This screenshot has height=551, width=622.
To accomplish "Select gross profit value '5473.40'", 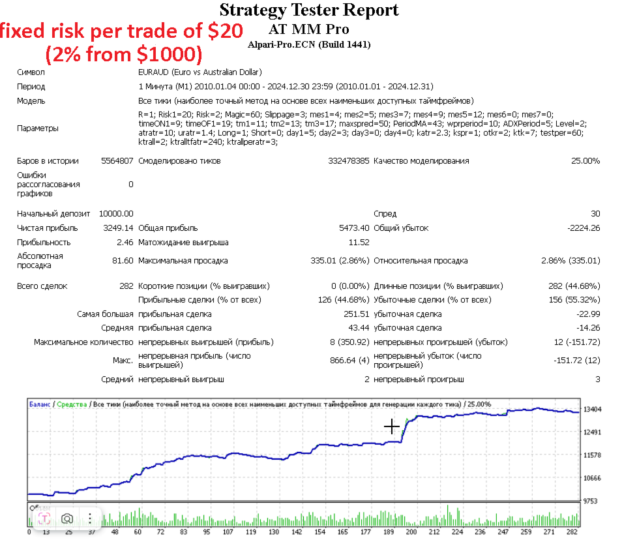I will tap(354, 228).
